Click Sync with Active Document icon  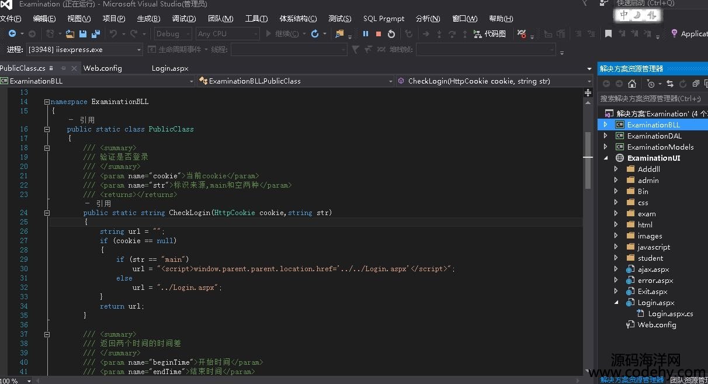coord(669,84)
